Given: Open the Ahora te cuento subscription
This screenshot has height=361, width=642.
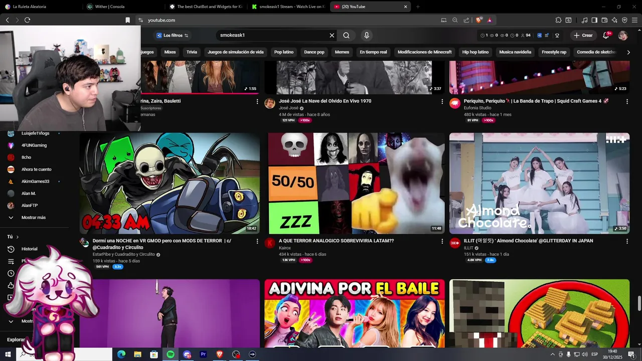Looking at the screenshot, I should pos(36,169).
